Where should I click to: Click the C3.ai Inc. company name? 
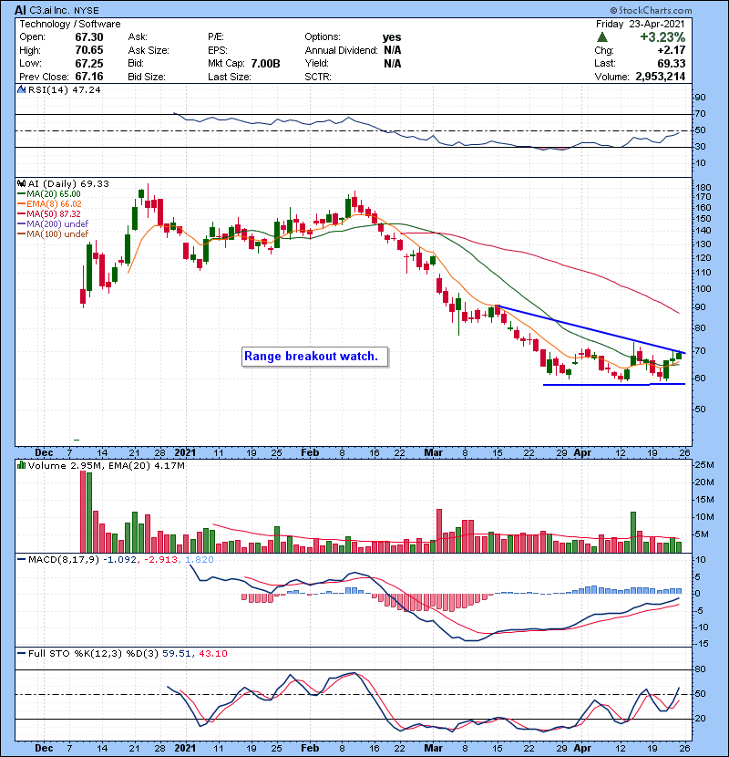[50, 10]
